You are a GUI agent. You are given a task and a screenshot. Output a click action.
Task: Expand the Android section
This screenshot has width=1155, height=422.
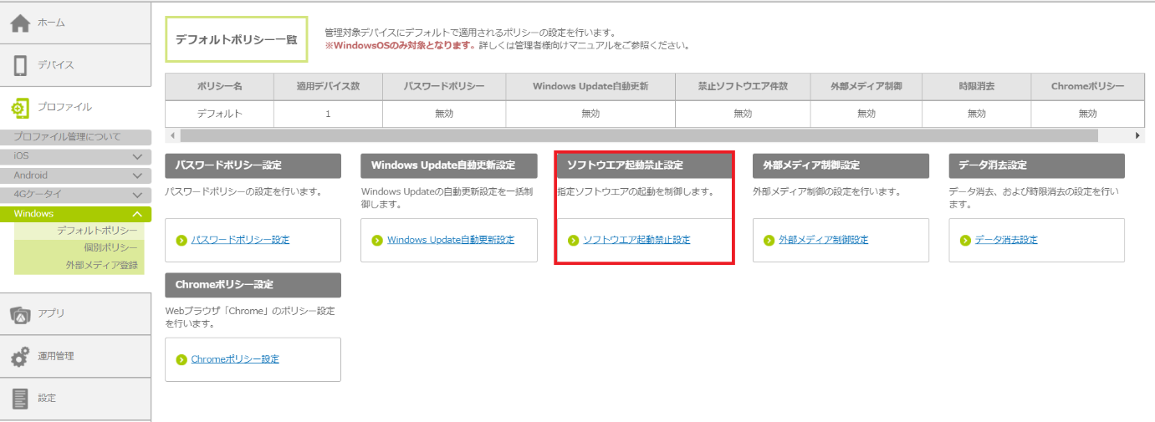point(137,175)
